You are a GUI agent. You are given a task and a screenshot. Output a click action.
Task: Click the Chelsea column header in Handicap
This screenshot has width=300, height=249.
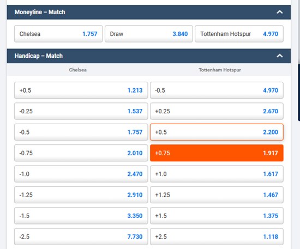click(77, 70)
